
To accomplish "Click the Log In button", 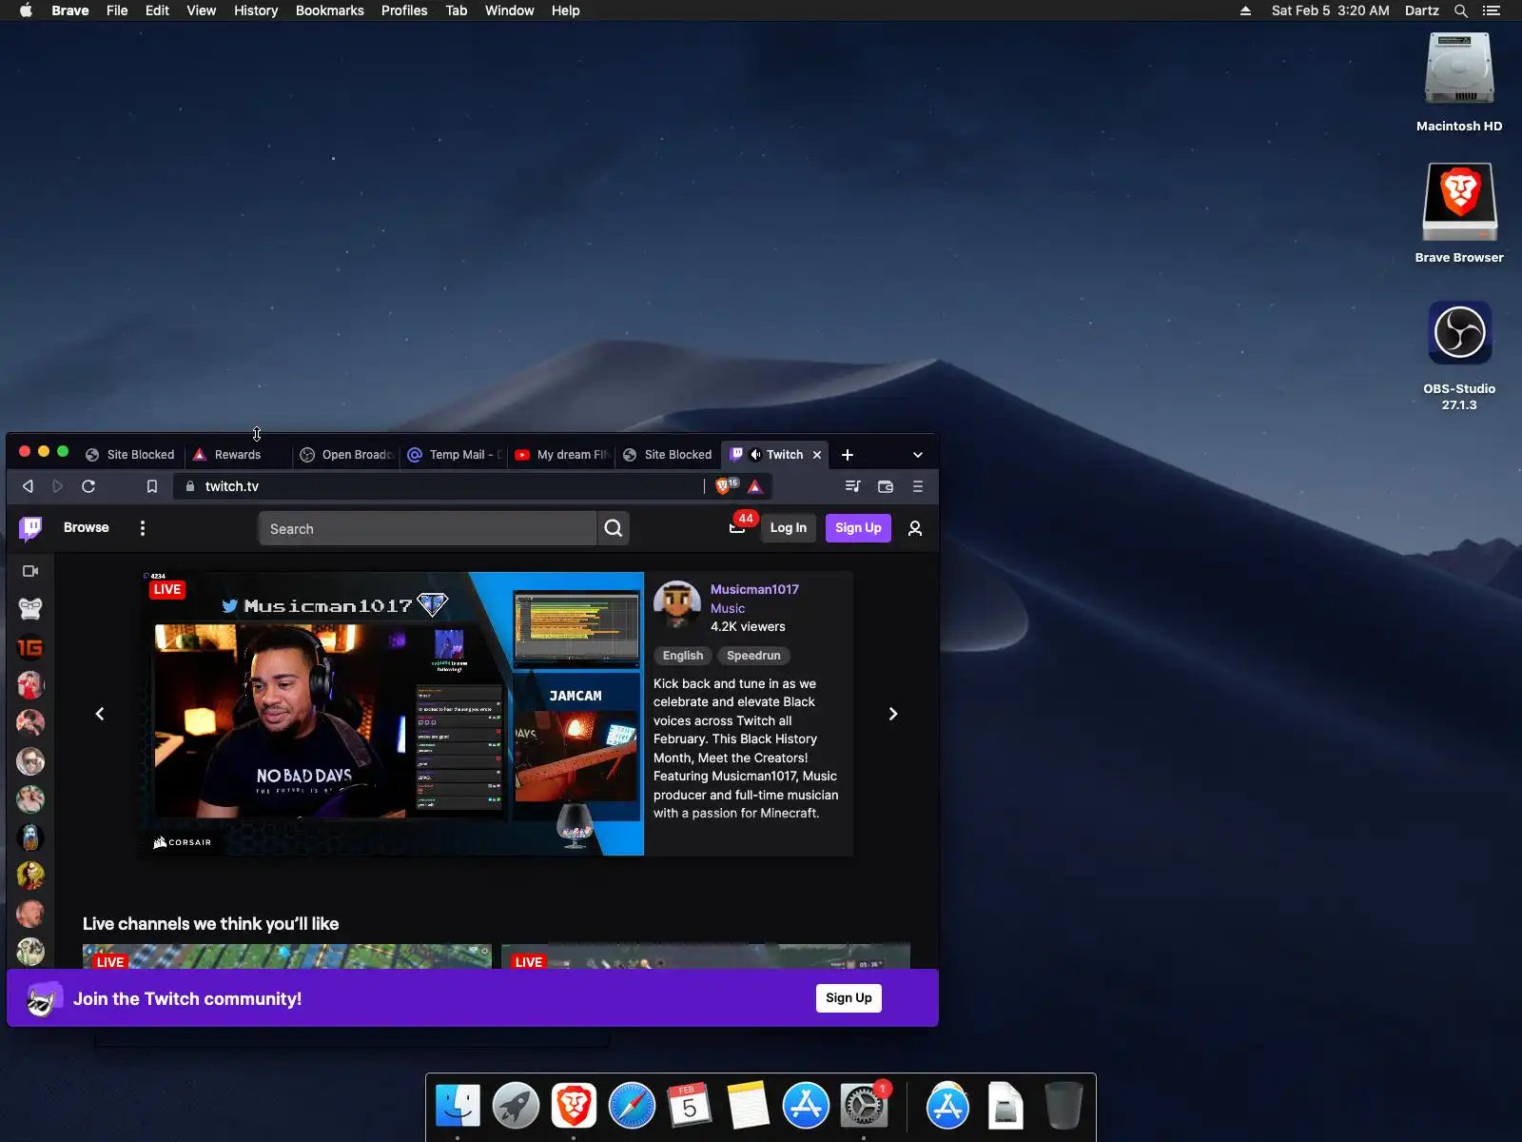I will pyautogui.click(x=789, y=528).
